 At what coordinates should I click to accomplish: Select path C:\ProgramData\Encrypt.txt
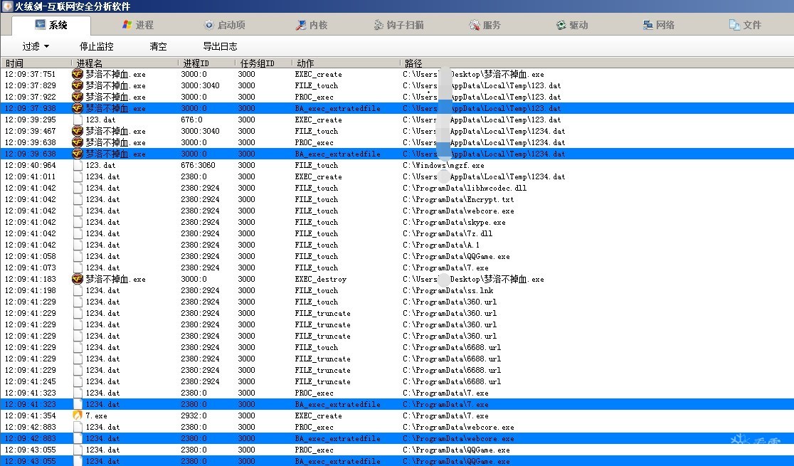(458, 200)
